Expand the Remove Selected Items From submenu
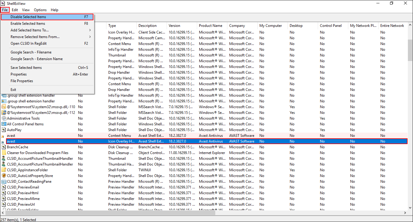413x222 pixels. 47,37
